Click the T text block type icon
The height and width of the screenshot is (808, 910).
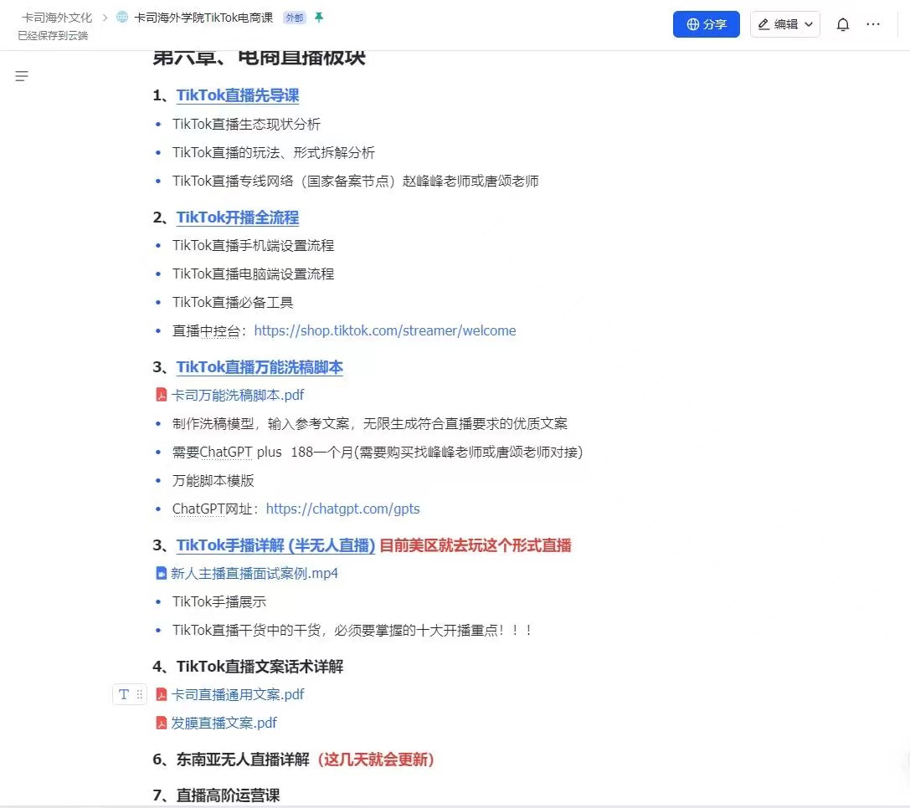click(124, 694)
